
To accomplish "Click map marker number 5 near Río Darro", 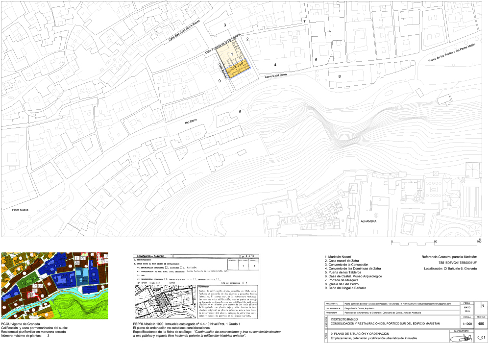I will coord(240,112).
